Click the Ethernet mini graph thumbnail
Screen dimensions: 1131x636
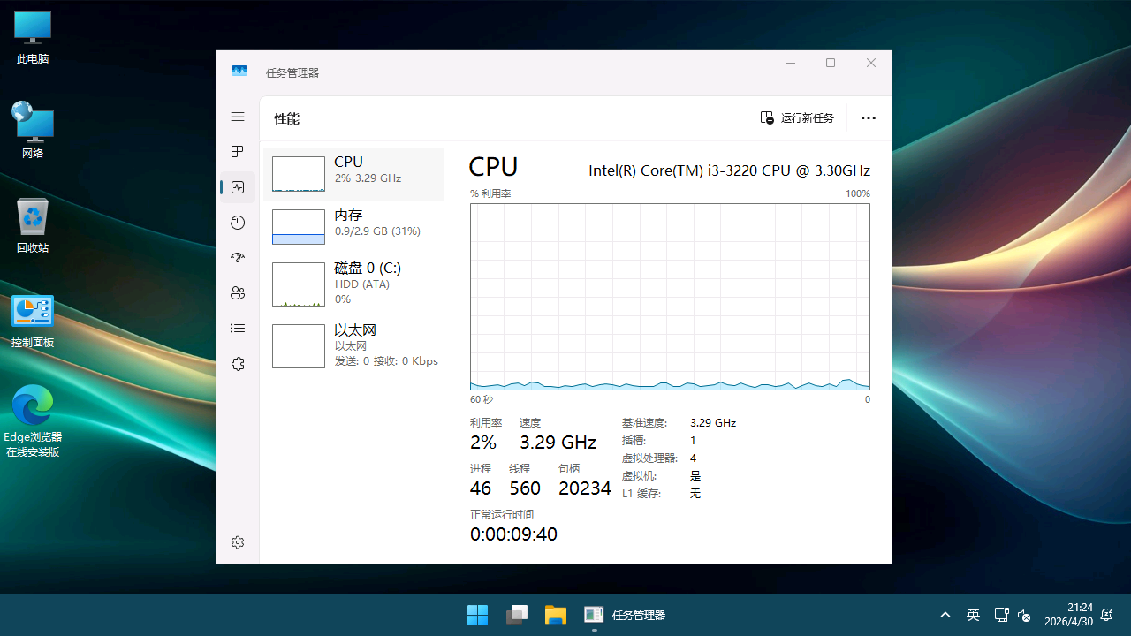(x=299, y=346)
